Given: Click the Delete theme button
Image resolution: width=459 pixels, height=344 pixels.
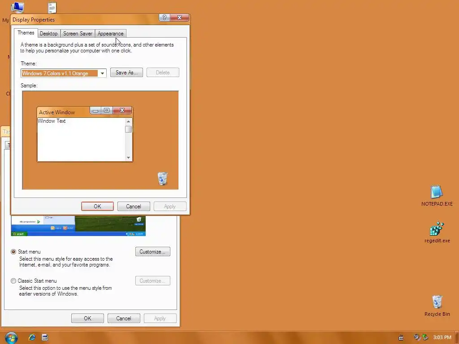Looking at the screenshot, I should click(163, 73).
